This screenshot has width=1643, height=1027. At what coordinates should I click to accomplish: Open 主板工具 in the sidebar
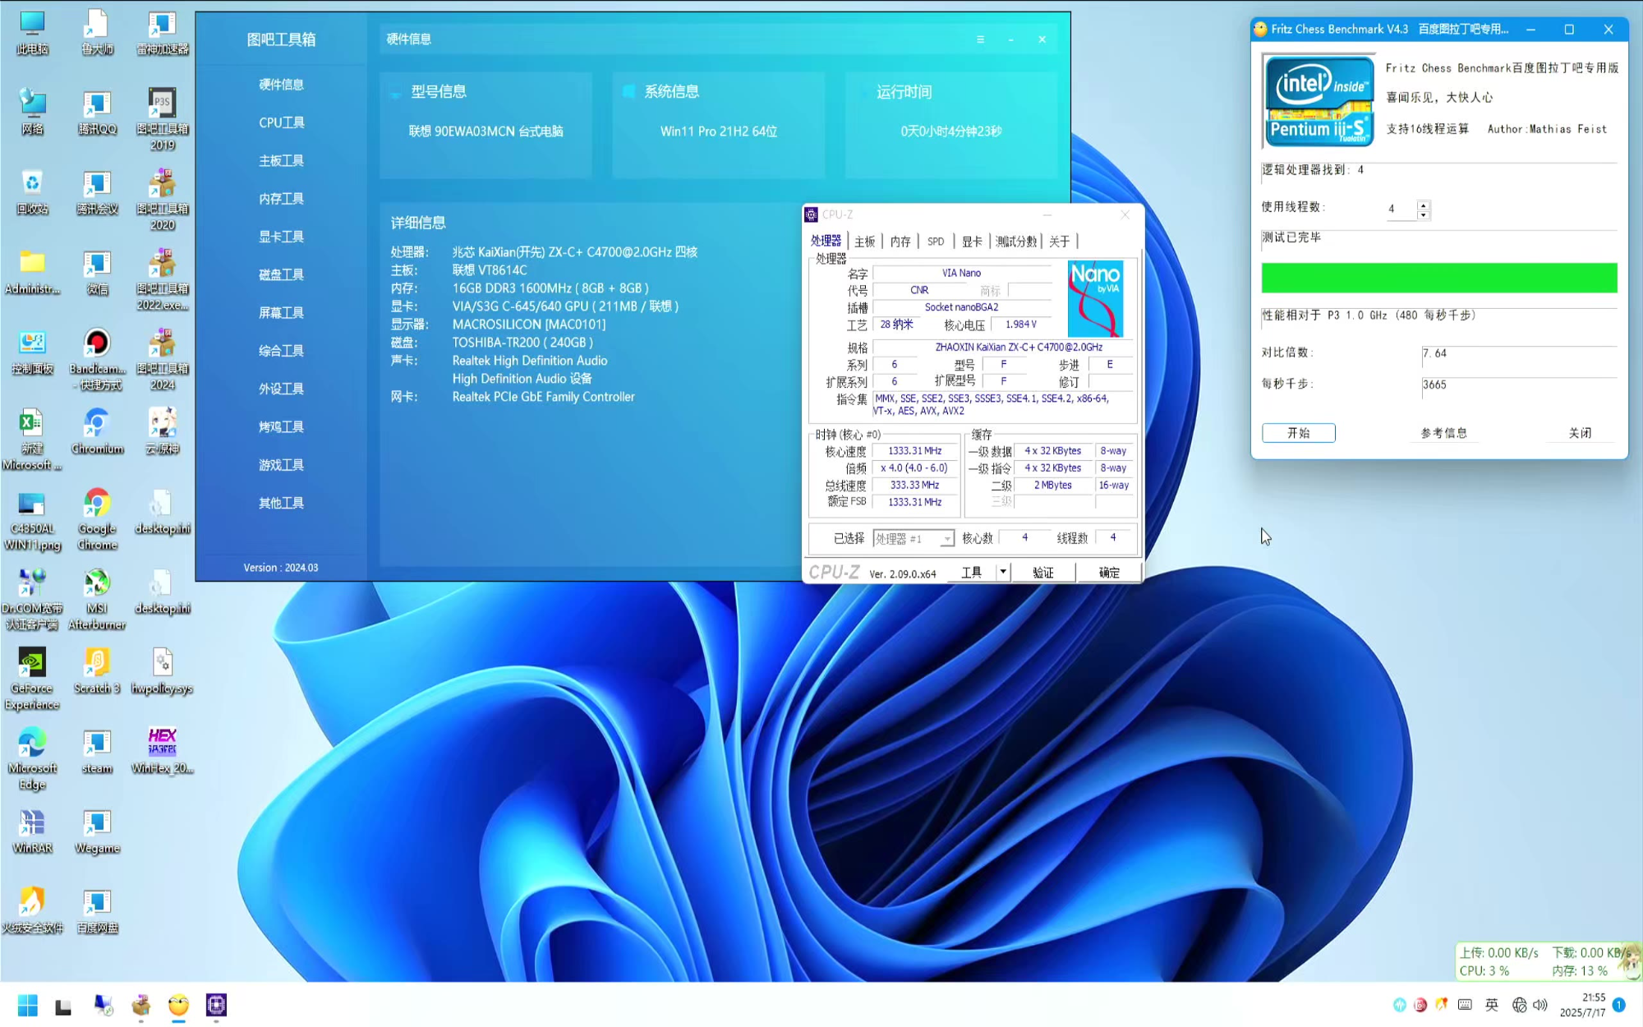(x=281, y=160)
